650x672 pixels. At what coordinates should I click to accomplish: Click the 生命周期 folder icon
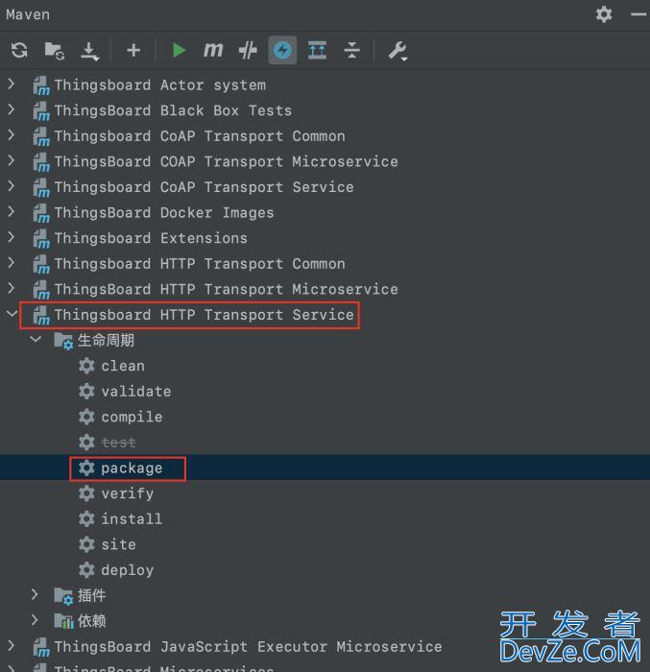coord(63,341)
